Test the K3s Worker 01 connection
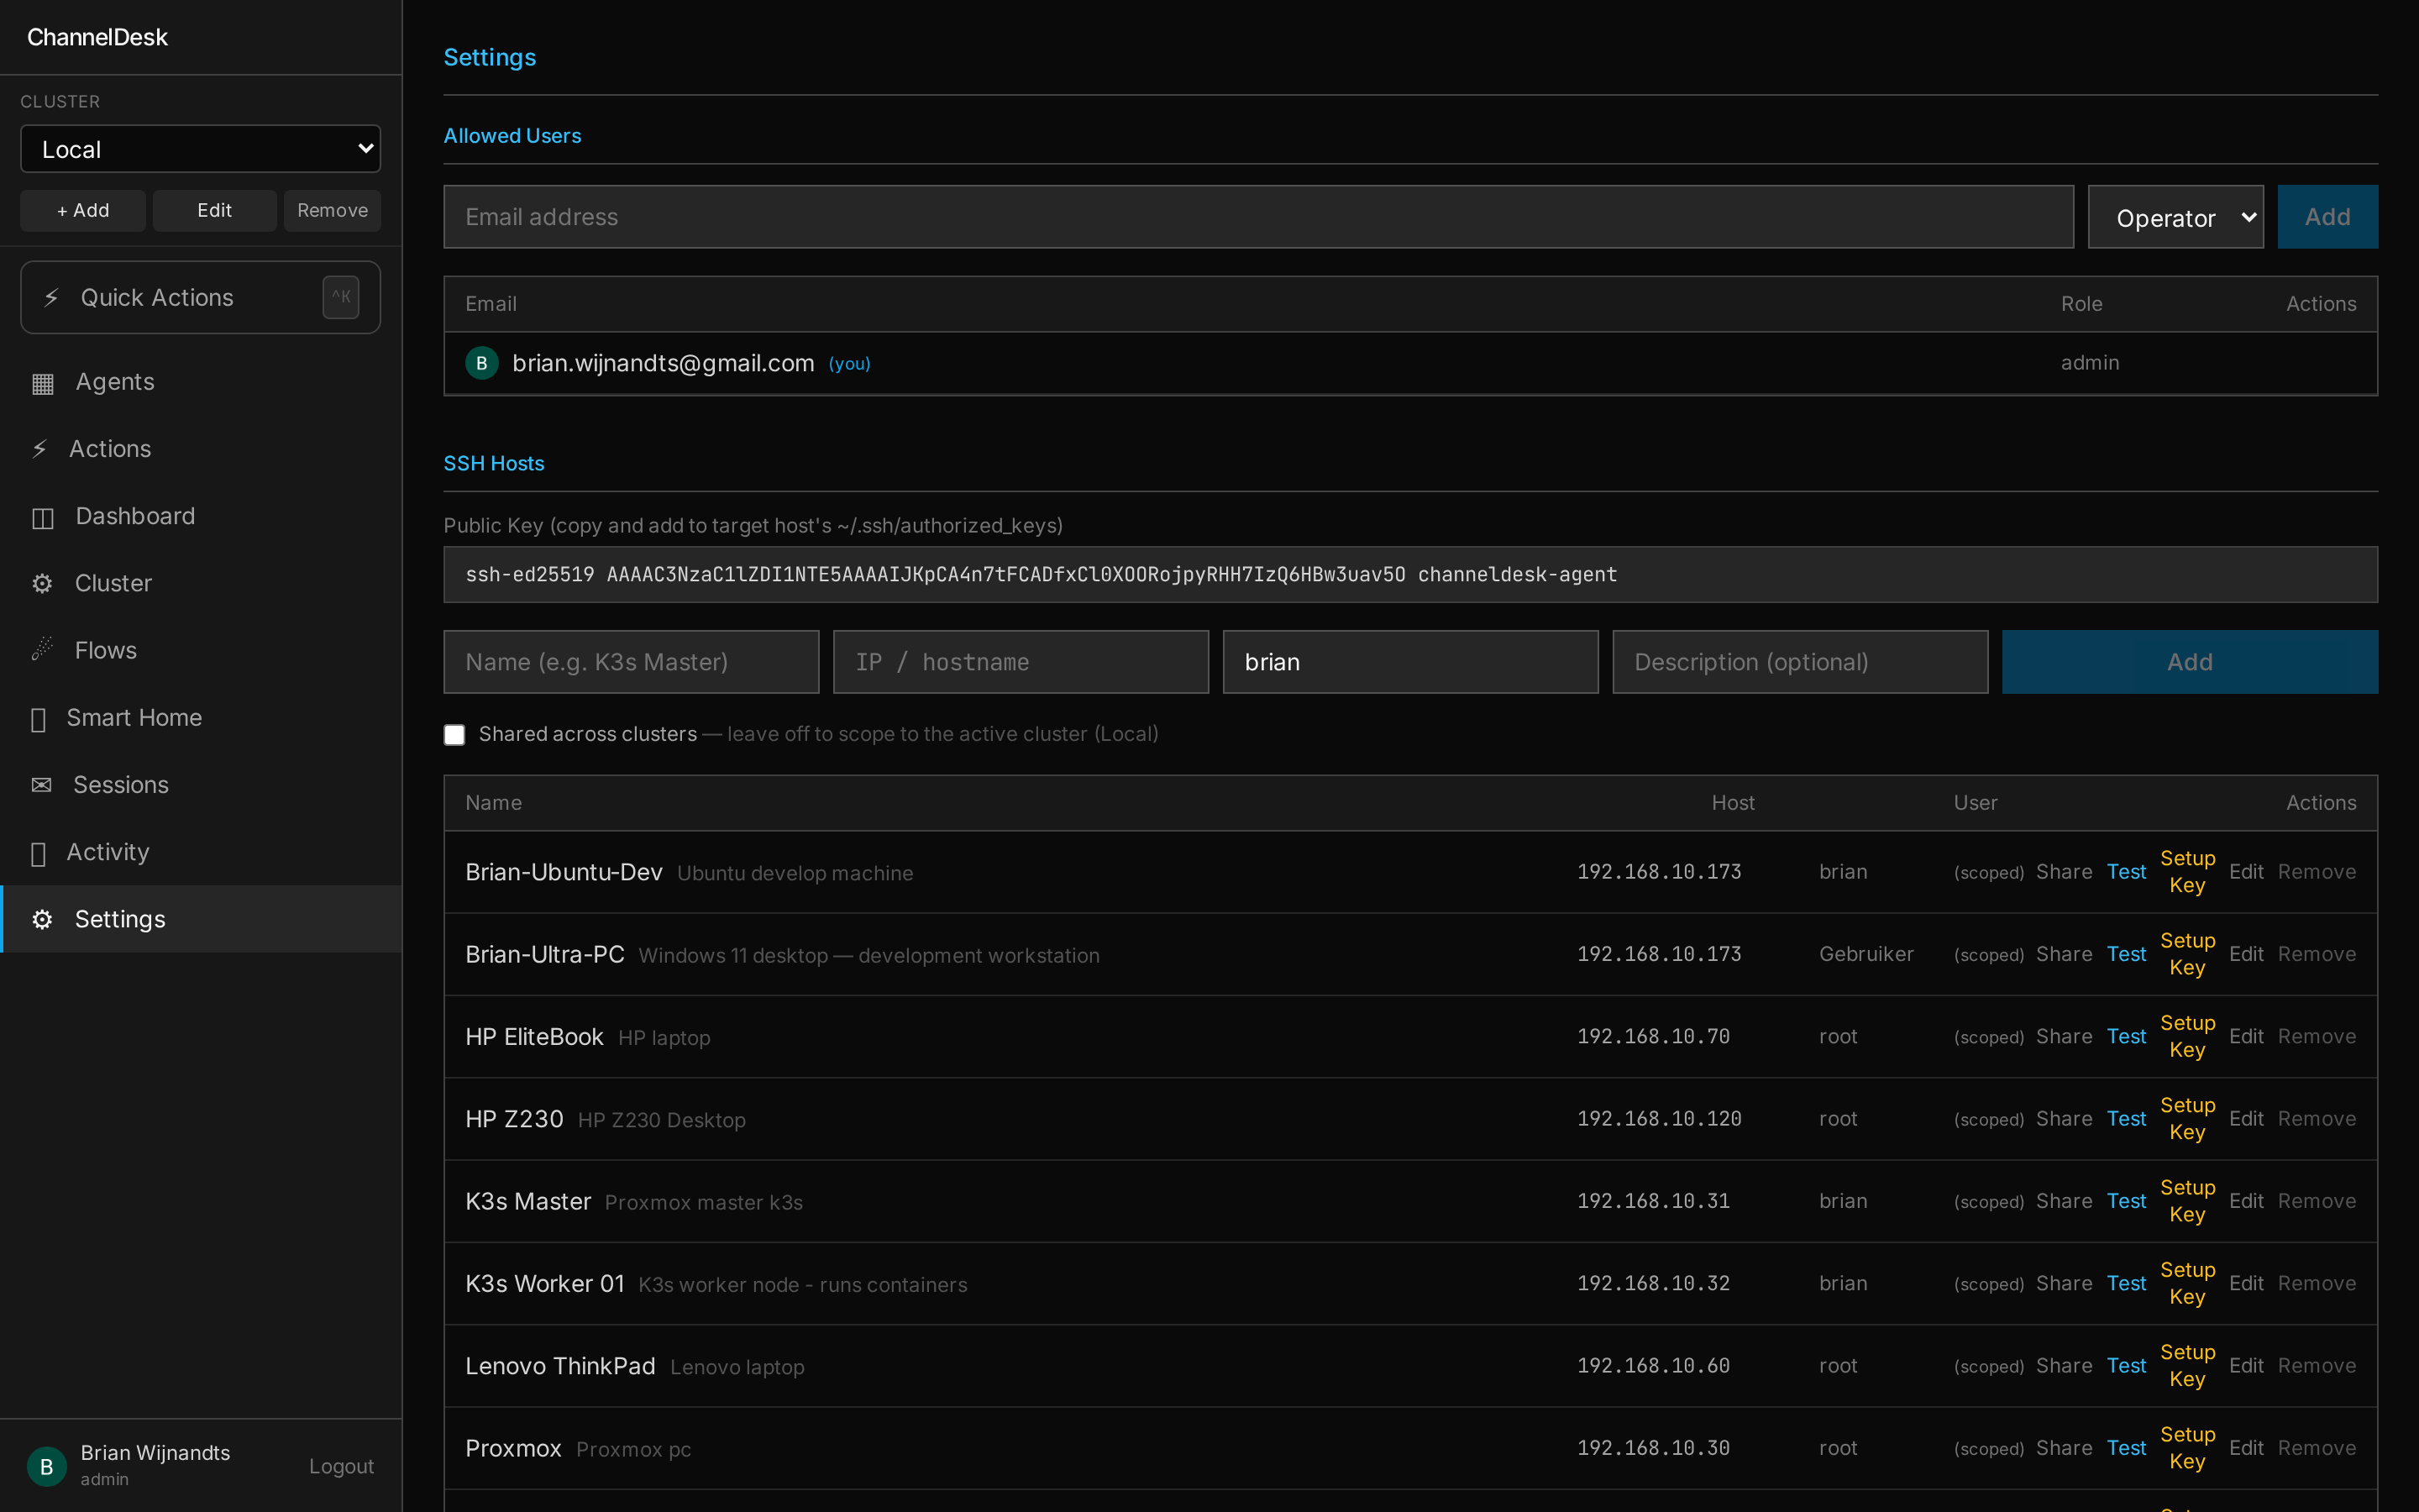Image resolution: width=2419 pixels, height=1512 pixels. [2126, 1283]
